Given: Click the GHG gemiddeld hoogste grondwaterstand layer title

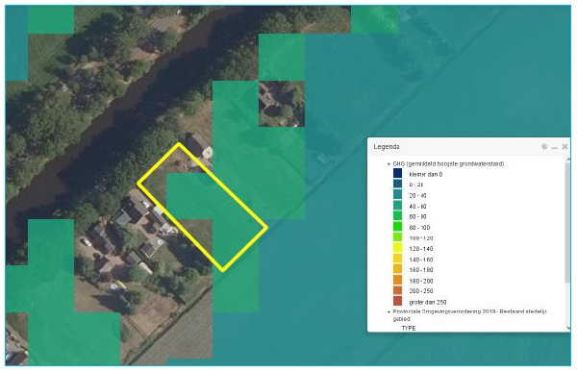Looking at the screenshot, I should 448,163.
